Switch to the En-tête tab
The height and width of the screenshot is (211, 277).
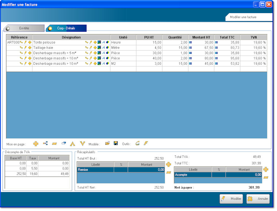tap(24, 28)
